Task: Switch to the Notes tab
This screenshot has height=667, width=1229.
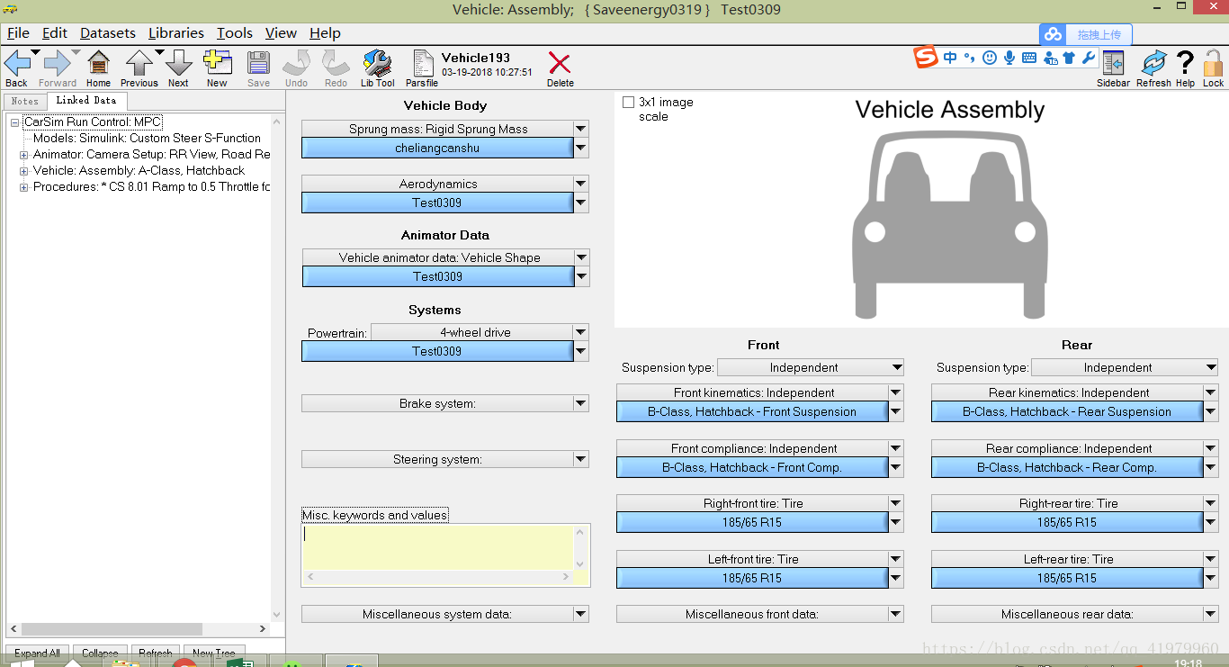Action: (24, 101)
